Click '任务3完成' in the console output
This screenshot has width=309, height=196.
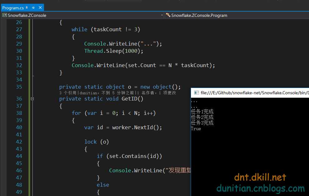coord(202,123)
